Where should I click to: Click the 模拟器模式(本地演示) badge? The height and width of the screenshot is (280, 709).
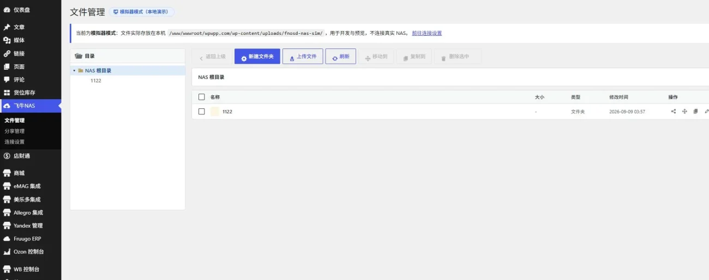(x=142, y=11)
